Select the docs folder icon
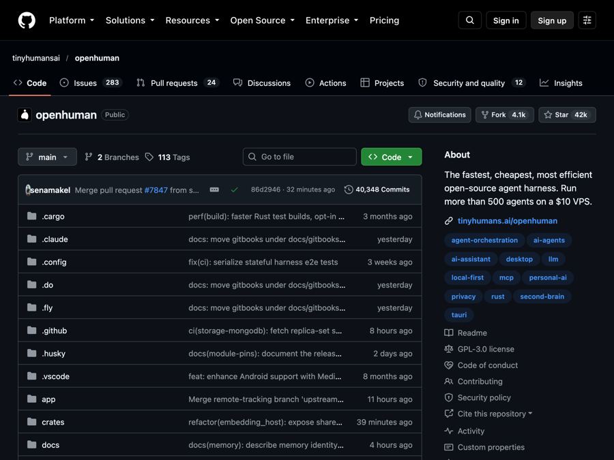 [x=31, y=445]
